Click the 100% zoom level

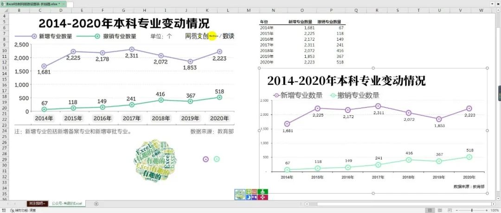point(494,210)
